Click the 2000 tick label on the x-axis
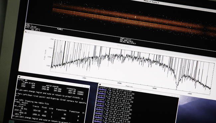This screenshot has height=123, width=216. [119, 83]
